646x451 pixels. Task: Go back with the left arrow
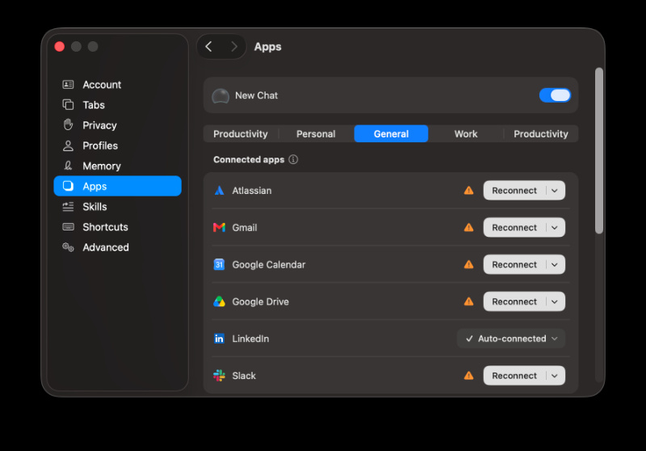pos(209,47)
